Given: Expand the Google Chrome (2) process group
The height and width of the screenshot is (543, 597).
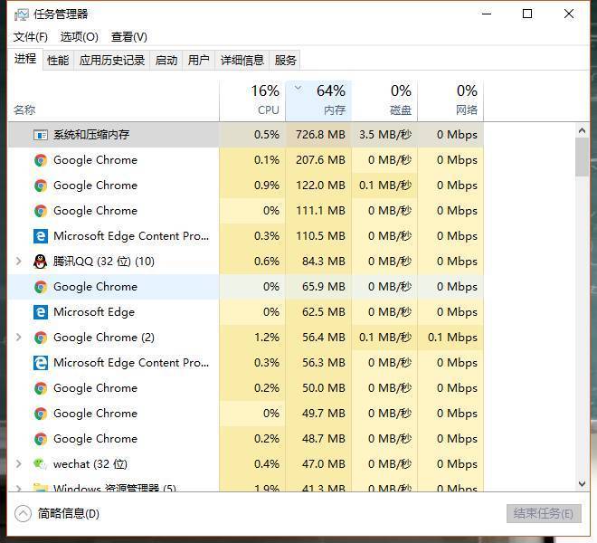Looking at the screenshot, I should 19,338.
